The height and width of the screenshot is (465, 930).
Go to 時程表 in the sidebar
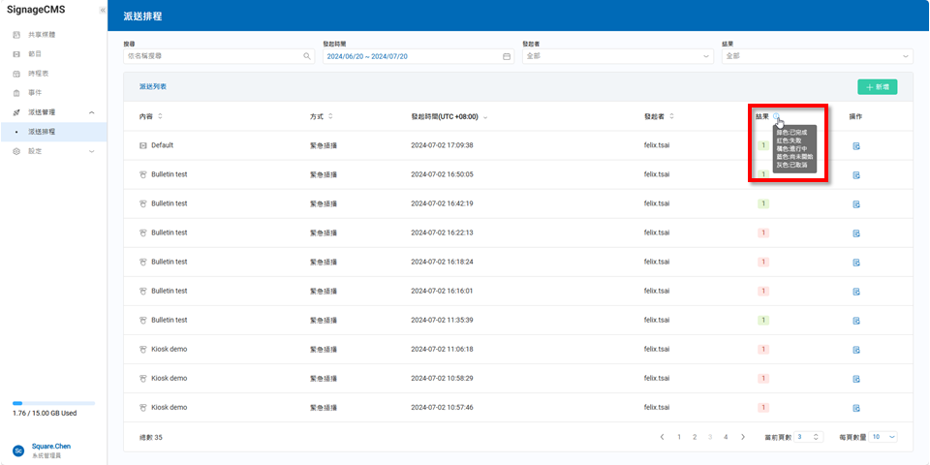(39, 74)
